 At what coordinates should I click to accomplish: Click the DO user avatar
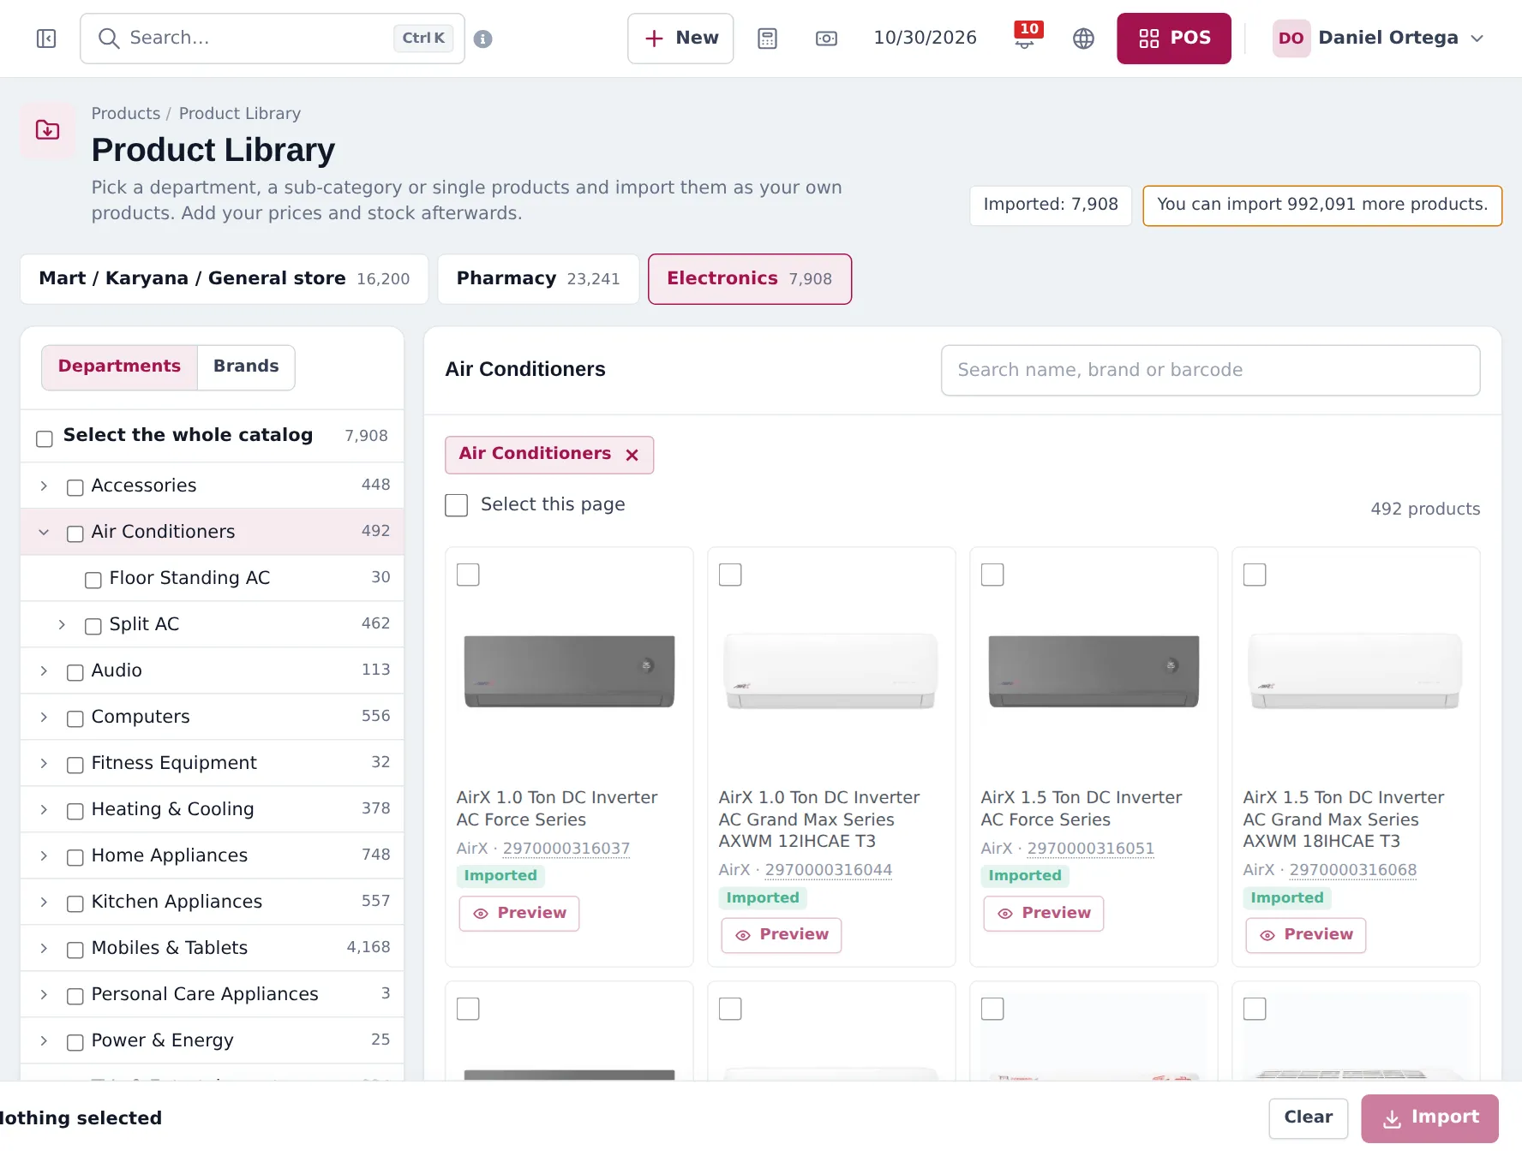point(1291,39)
